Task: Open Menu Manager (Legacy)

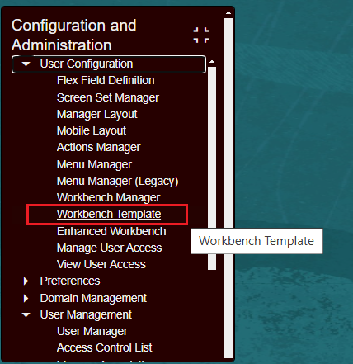Action: coord(117,181)
